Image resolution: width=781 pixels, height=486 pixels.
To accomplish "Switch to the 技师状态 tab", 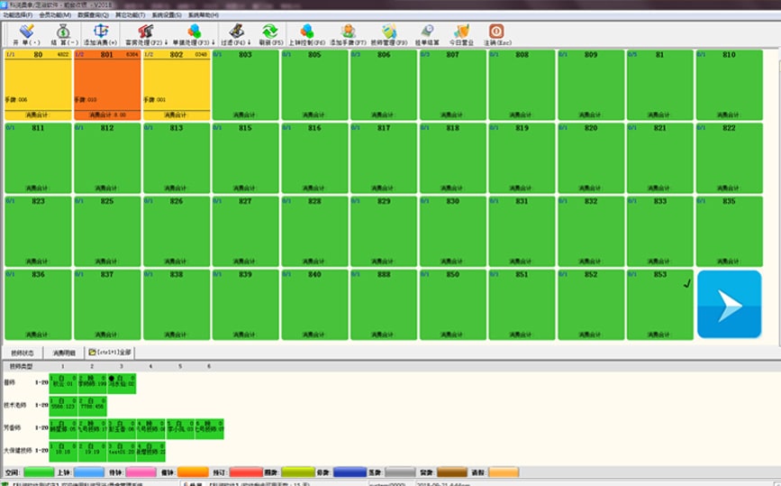I will [23, 353].
